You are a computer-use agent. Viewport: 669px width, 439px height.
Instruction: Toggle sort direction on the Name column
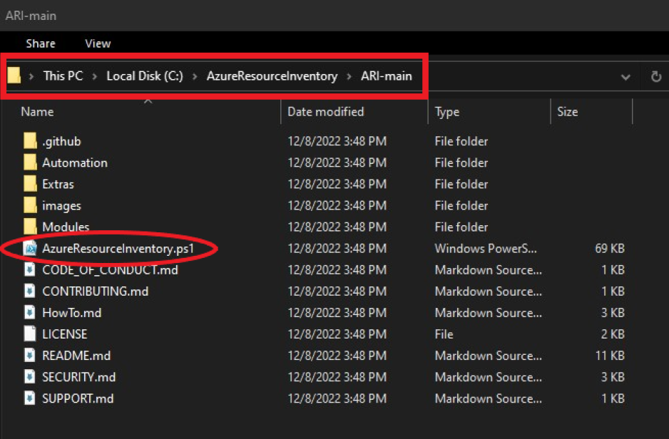[37, 112]
